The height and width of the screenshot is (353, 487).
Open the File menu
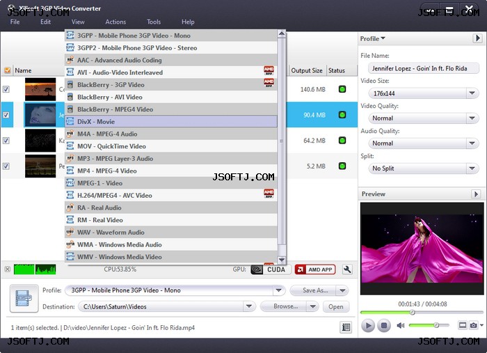15,22
